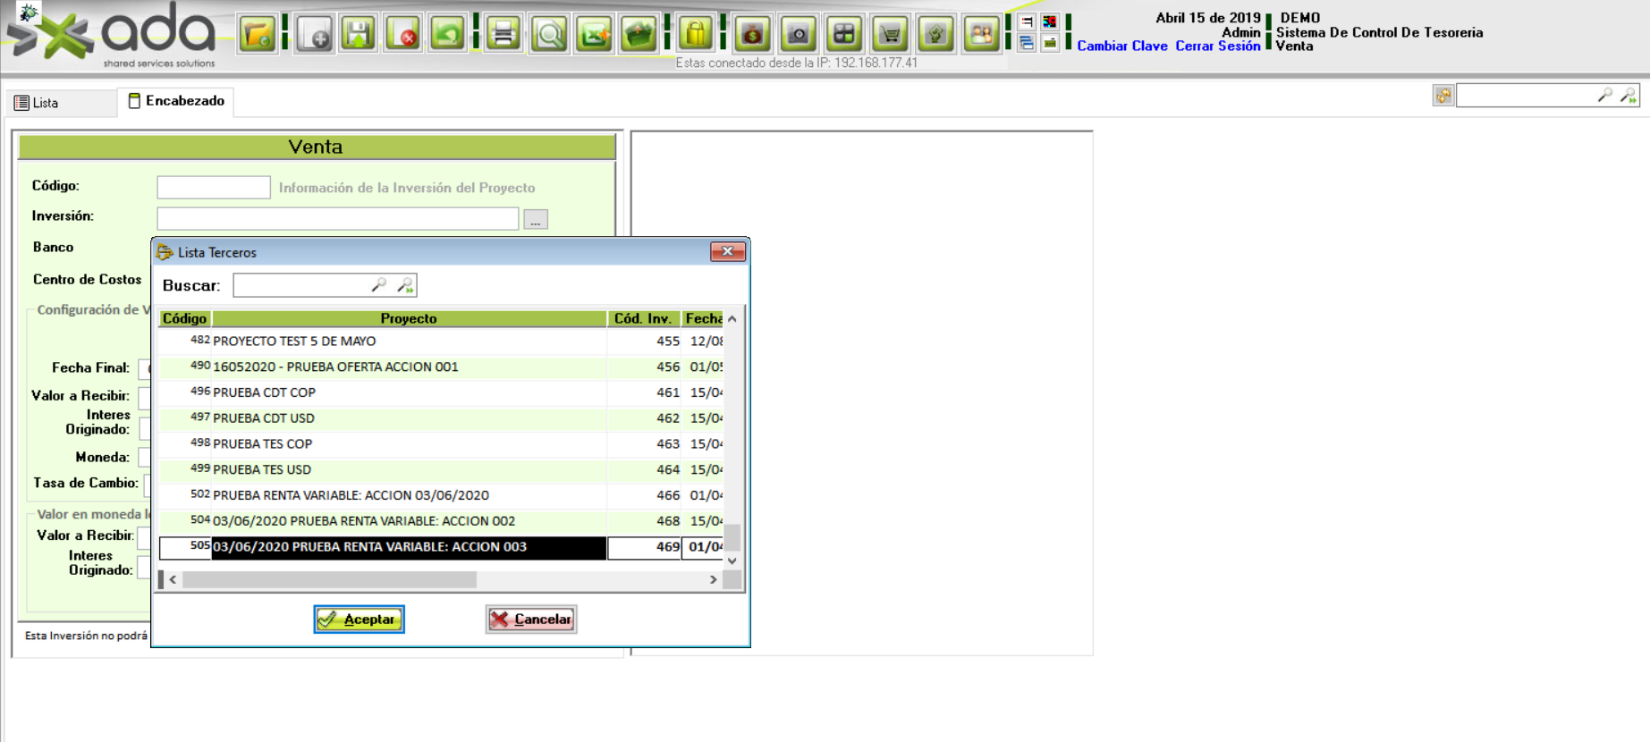Image resolution: width=1650 pixels, height=742 pixels.
Task: Click the Excel export toolbar icon
Action: [x=594, y=35]
